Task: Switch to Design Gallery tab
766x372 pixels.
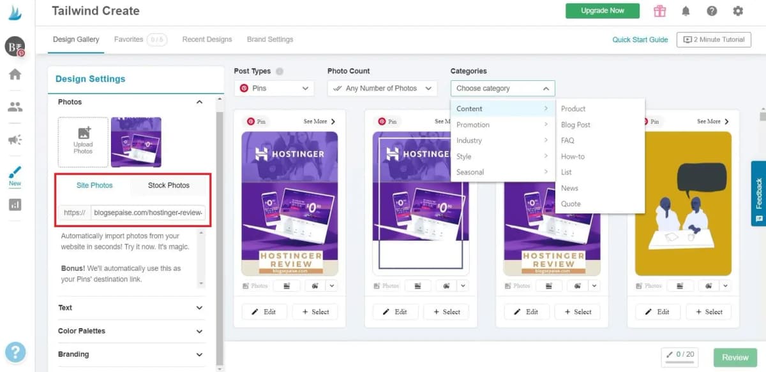Action: pos(76,39)
